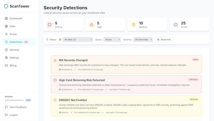The height and width of the screenshot is (121, 214).
Task: Click the Billing card icon
Action: 6,65
